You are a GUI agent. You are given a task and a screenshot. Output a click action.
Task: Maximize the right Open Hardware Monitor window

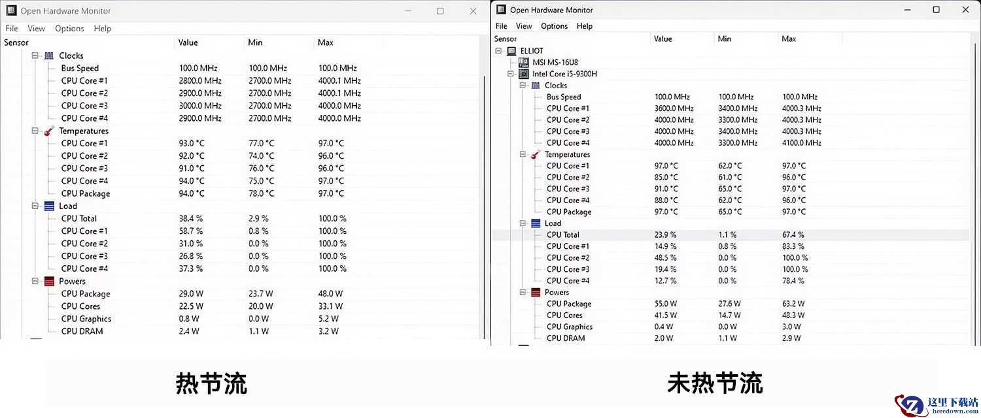(936, 10)
